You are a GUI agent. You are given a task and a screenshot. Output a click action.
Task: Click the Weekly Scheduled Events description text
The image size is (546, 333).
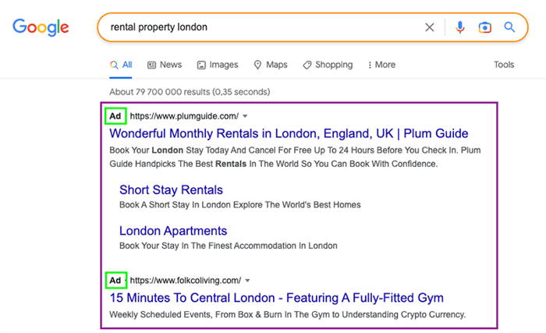coord(287,314)
